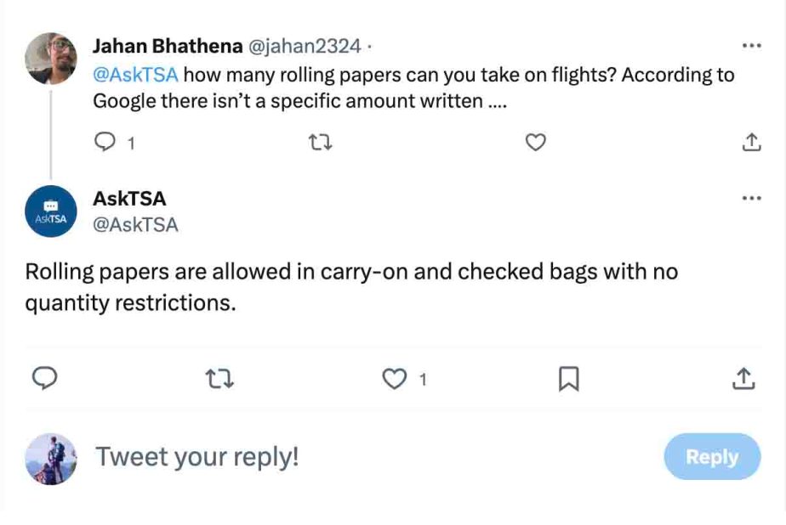Share the AskTSA reply
The width and height of the screenshot is (786, 525).
[x=743, y=378]
